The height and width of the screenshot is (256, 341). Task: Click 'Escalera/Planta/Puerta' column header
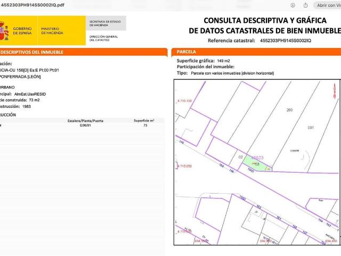click(85, 121)
